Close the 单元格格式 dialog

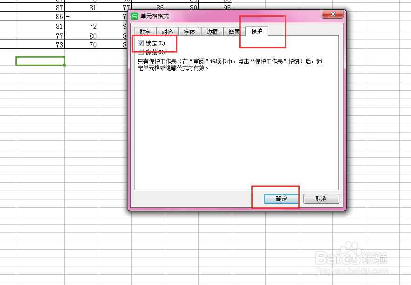click(332, 14)
